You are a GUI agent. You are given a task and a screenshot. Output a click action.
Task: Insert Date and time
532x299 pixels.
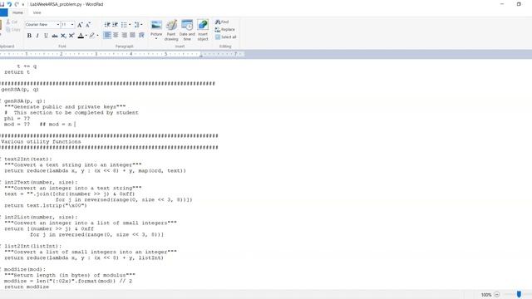[187, 30]
